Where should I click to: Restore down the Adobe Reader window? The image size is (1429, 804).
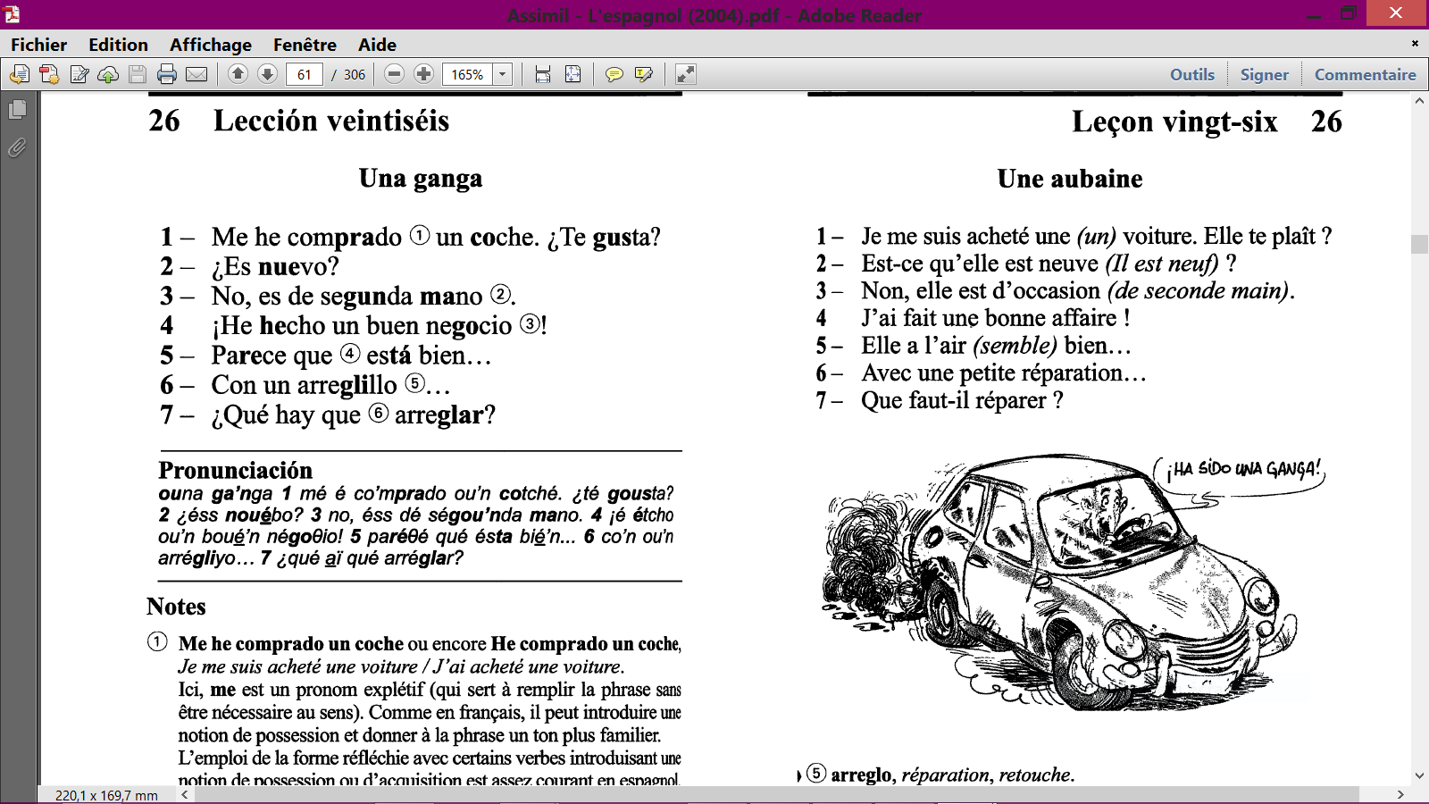click(1348, 13)
